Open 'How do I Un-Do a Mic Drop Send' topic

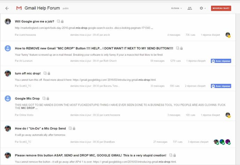(x=40, y=128)
